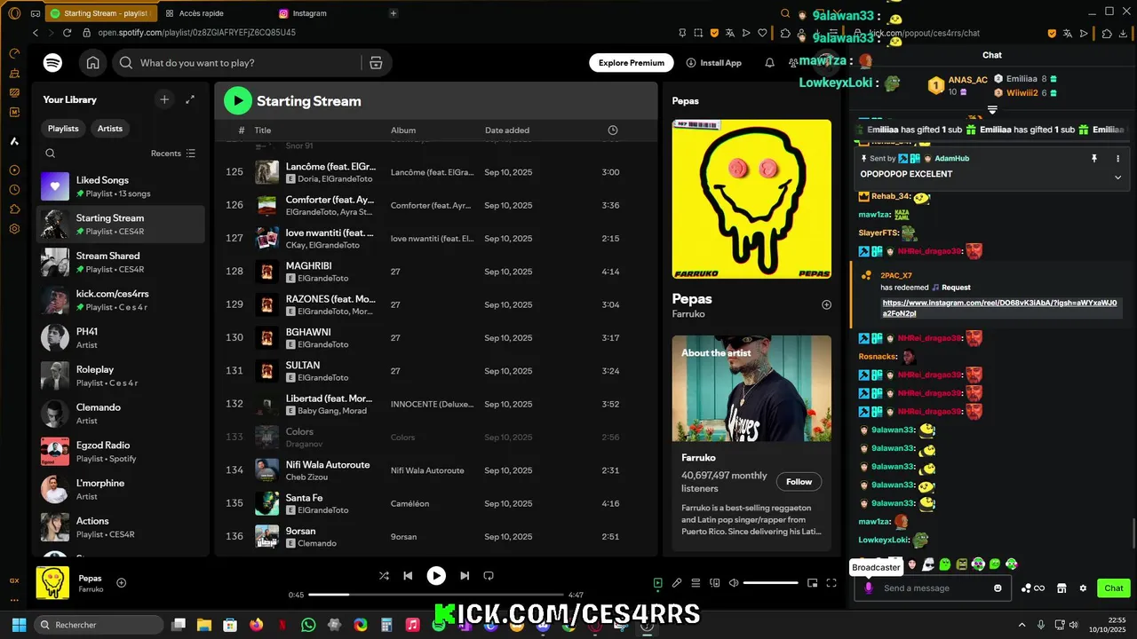Switch to Instagram browser tab
The image size is (1137, 639).
click(310, 13)
